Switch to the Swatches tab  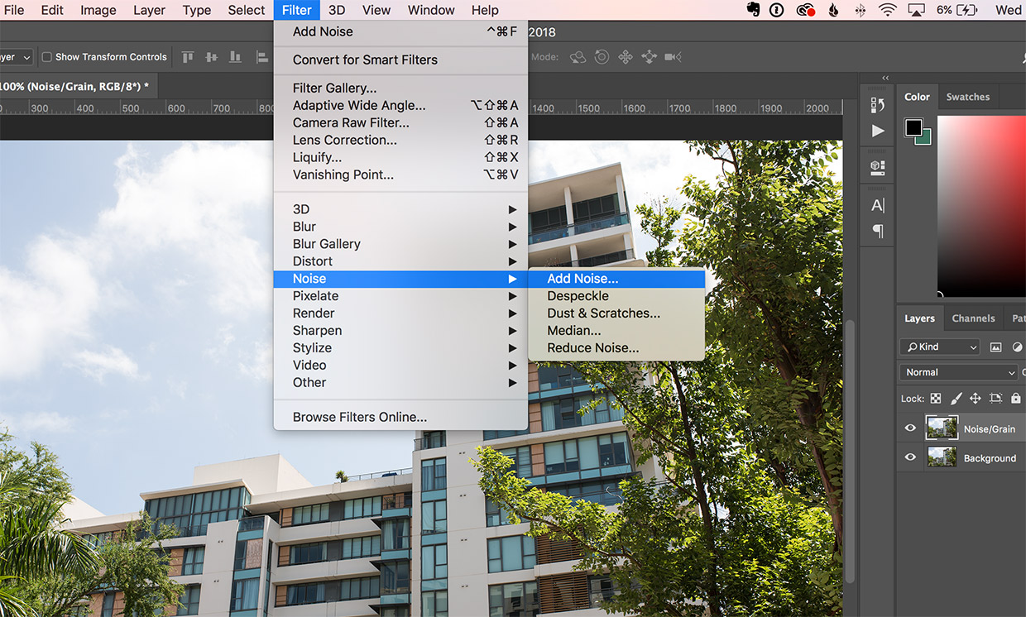tap(967, 97)
